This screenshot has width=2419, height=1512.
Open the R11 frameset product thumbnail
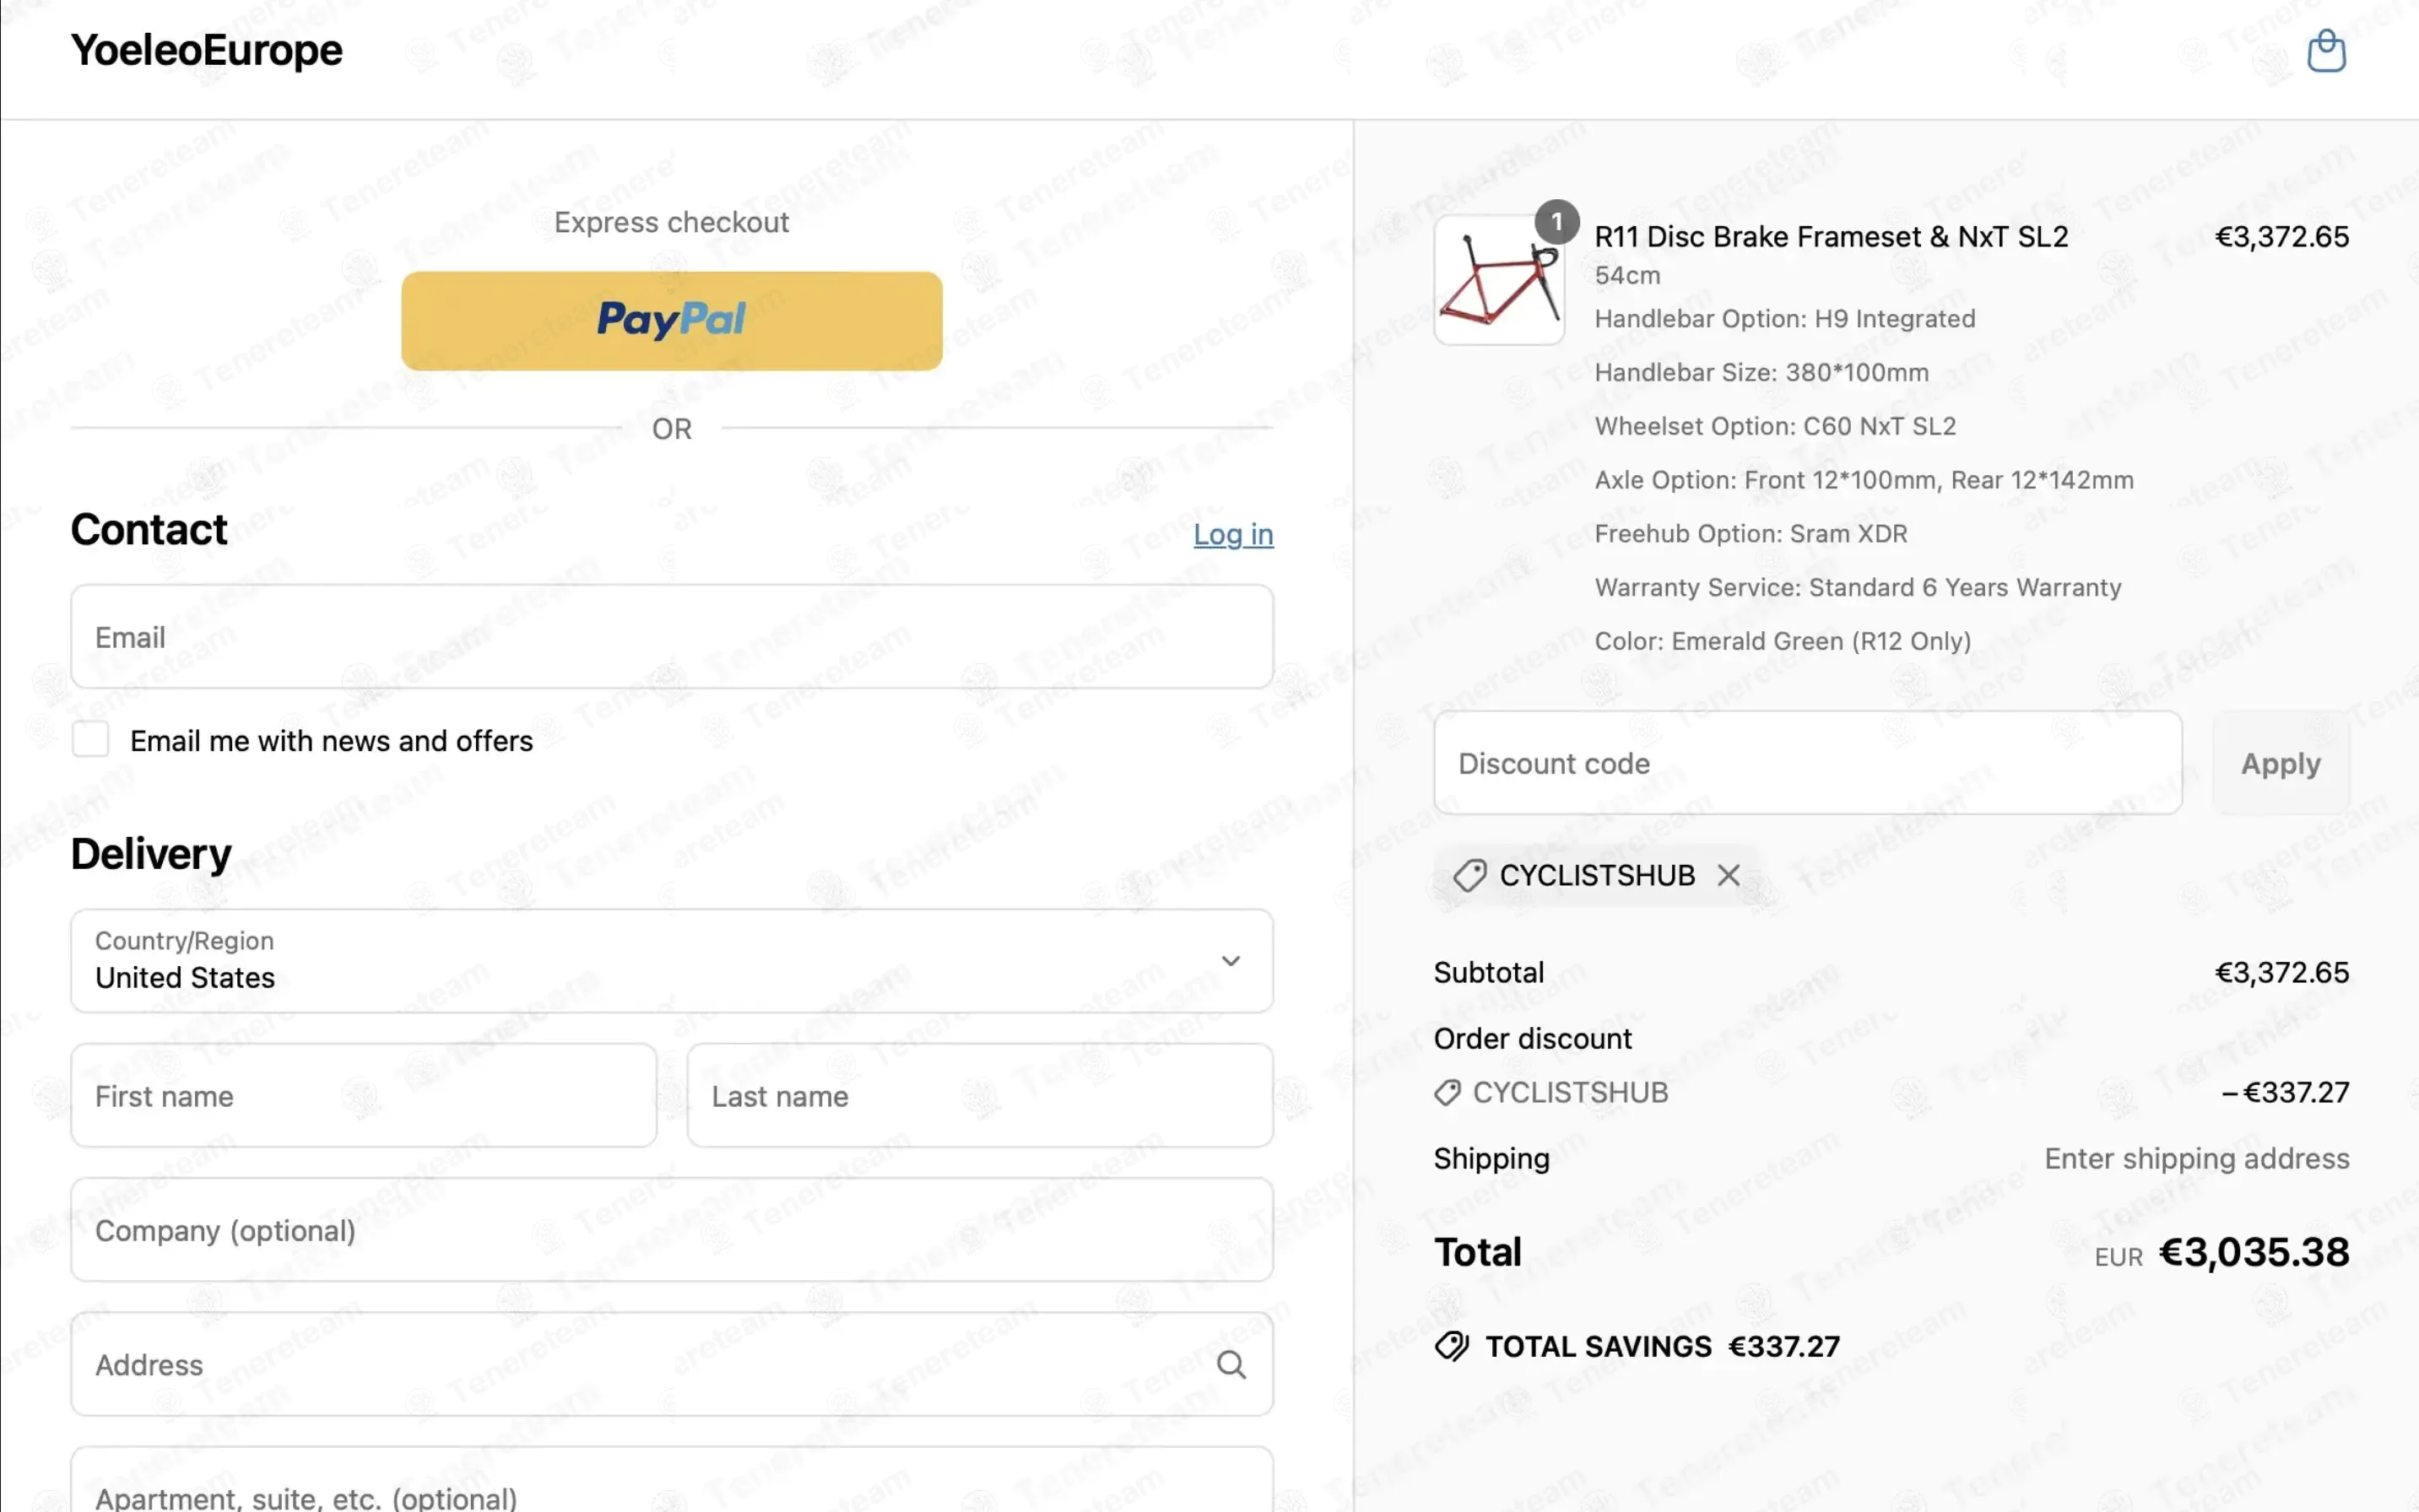(1499, 280)
